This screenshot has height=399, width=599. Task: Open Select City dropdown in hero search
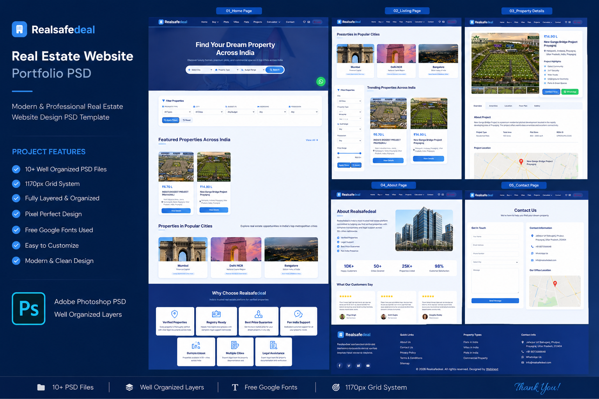(x=200, y=70)
